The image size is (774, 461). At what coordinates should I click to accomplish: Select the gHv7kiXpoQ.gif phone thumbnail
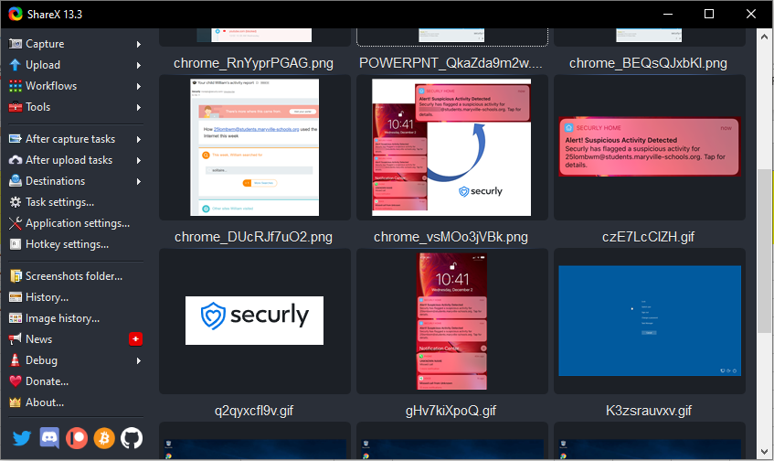[x=451, y=321]
